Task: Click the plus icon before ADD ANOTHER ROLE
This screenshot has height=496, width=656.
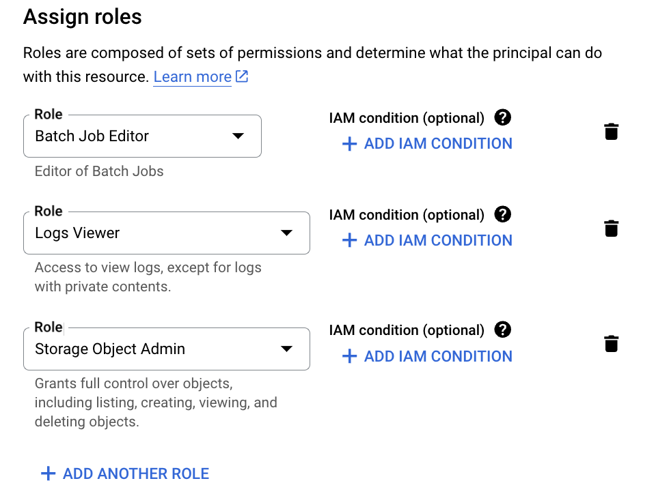Action: pos(48,473)
